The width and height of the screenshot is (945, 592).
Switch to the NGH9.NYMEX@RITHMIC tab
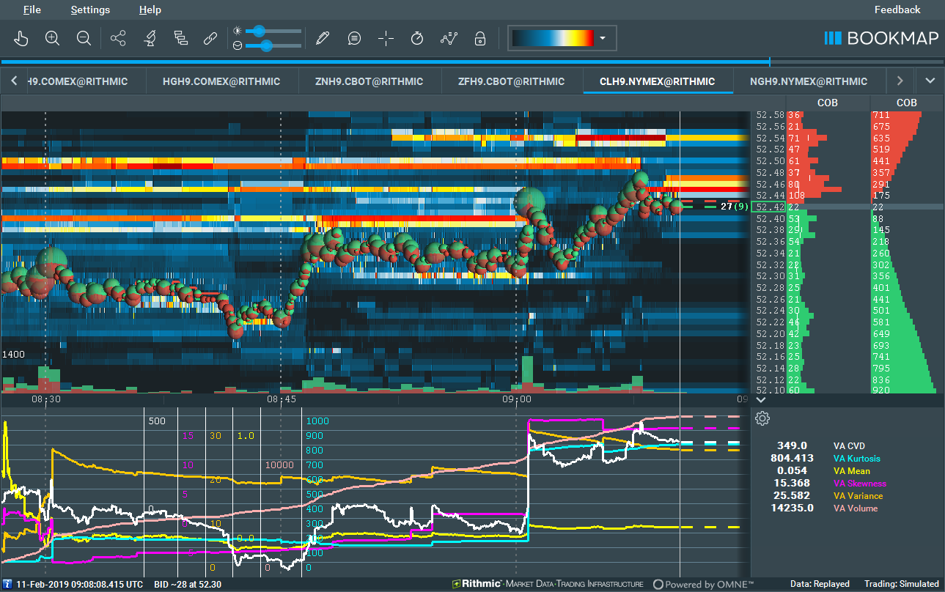coord(810,81)
